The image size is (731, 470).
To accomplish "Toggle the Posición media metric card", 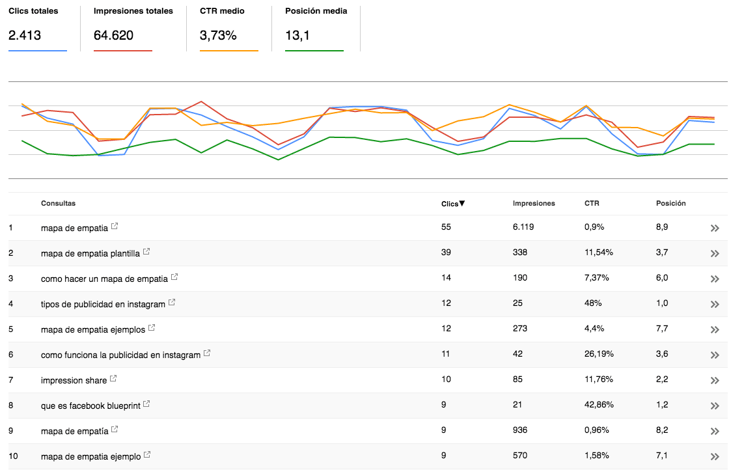I will [316, 29].
